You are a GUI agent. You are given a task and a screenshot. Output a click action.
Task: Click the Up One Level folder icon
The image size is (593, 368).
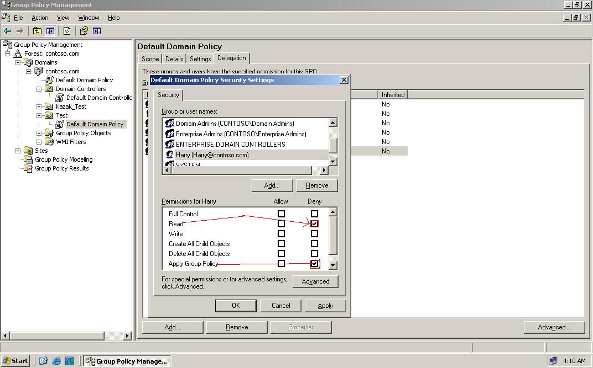(x=37, y=31)
